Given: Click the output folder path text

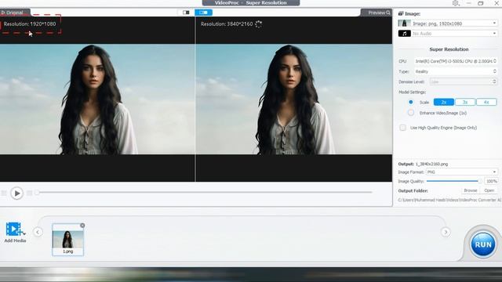Looking at the screenshot, I should [x=449, y=200].
